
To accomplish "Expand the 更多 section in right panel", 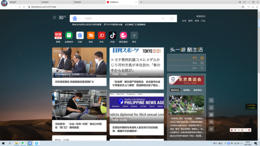I will click(195, 68).
